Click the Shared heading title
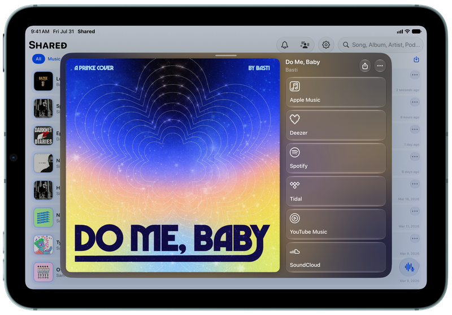Screen dimensions: 452x315 48,45
